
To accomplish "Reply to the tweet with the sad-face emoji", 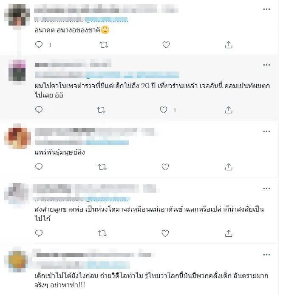I will click(x=39, y=45).
